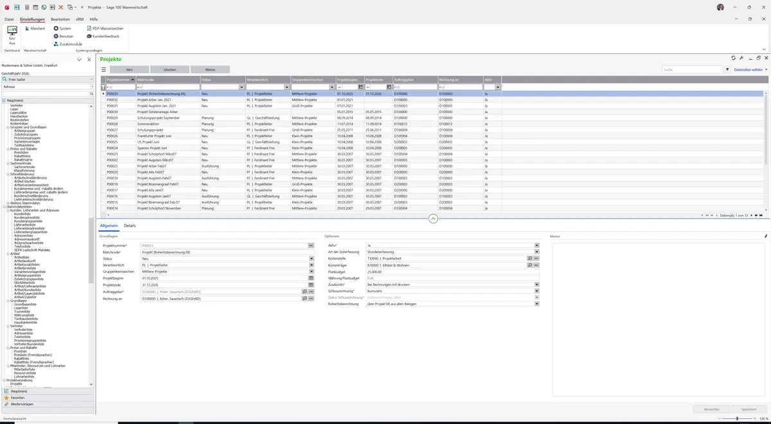This screenshot has height=424, width=771.
Task: Sort by the Matchcode column header
Action: click(167, 80)
